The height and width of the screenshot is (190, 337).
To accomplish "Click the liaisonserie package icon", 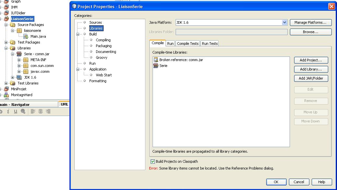I will [19, 31].
